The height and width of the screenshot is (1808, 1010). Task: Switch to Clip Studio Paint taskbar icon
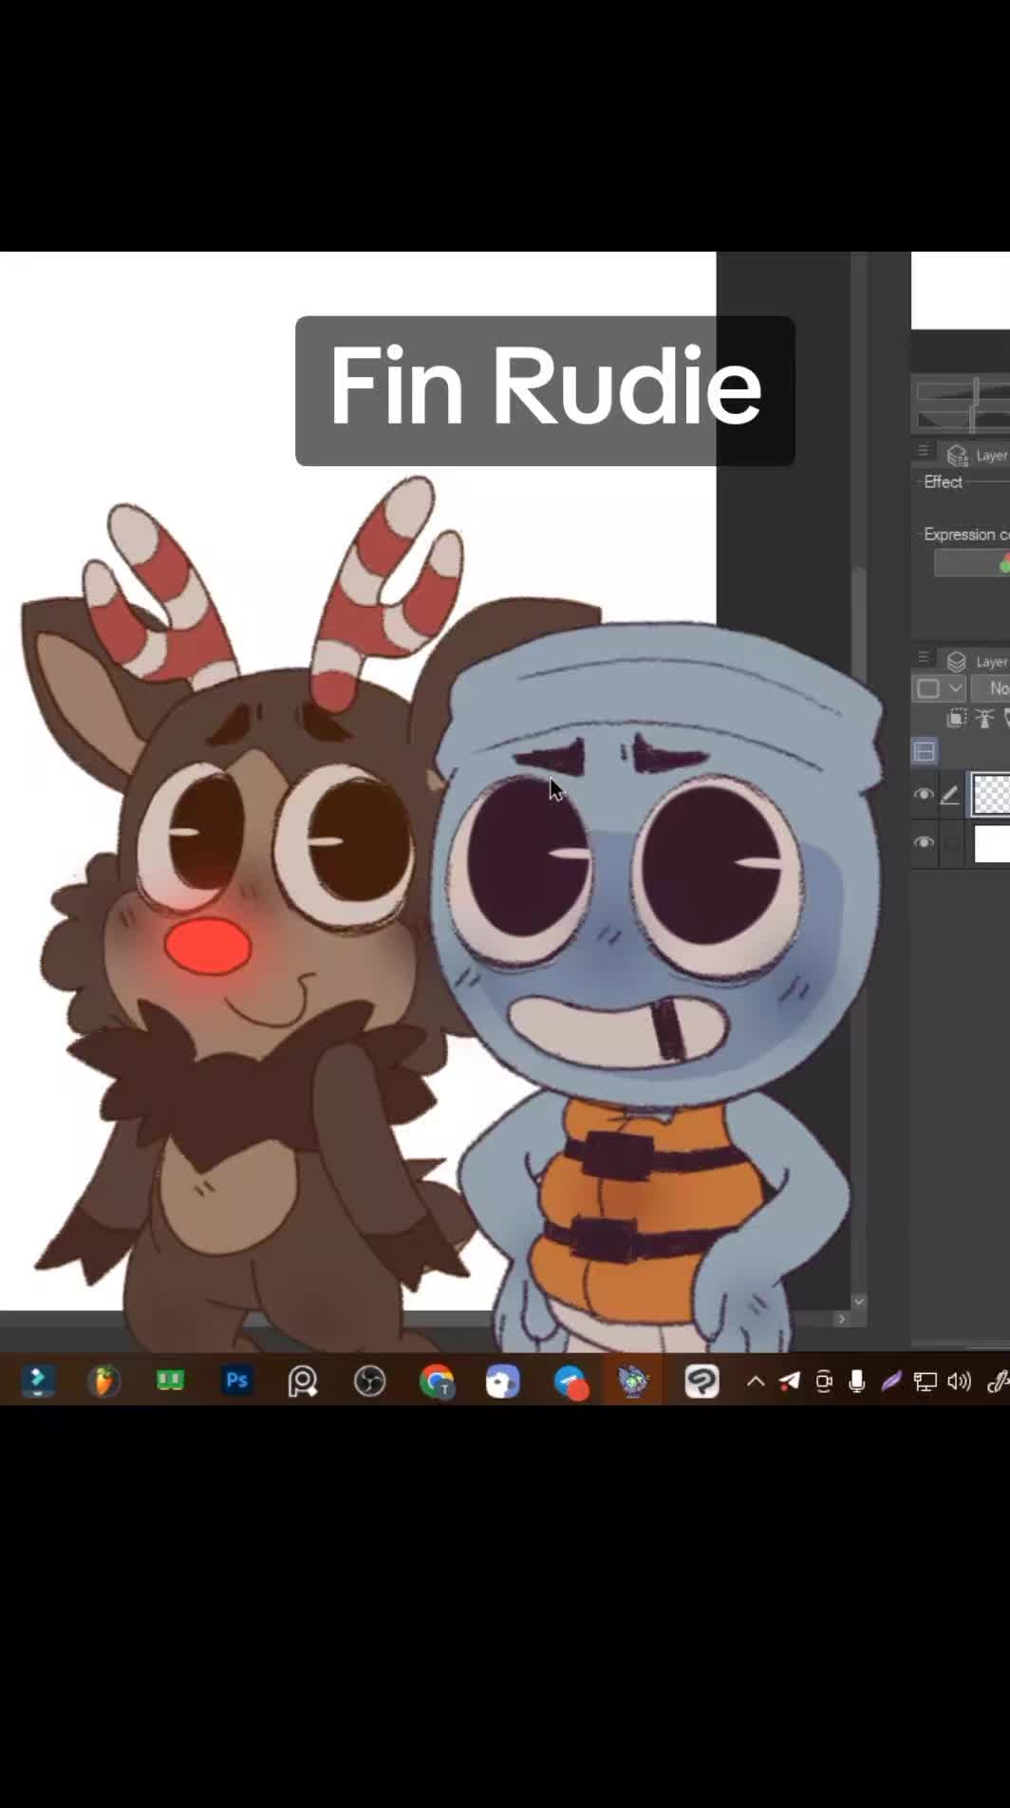click(701, 1381)
